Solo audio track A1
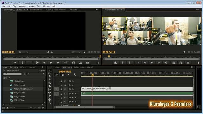Screen dimensions: 203x114 tap(76, 94)
